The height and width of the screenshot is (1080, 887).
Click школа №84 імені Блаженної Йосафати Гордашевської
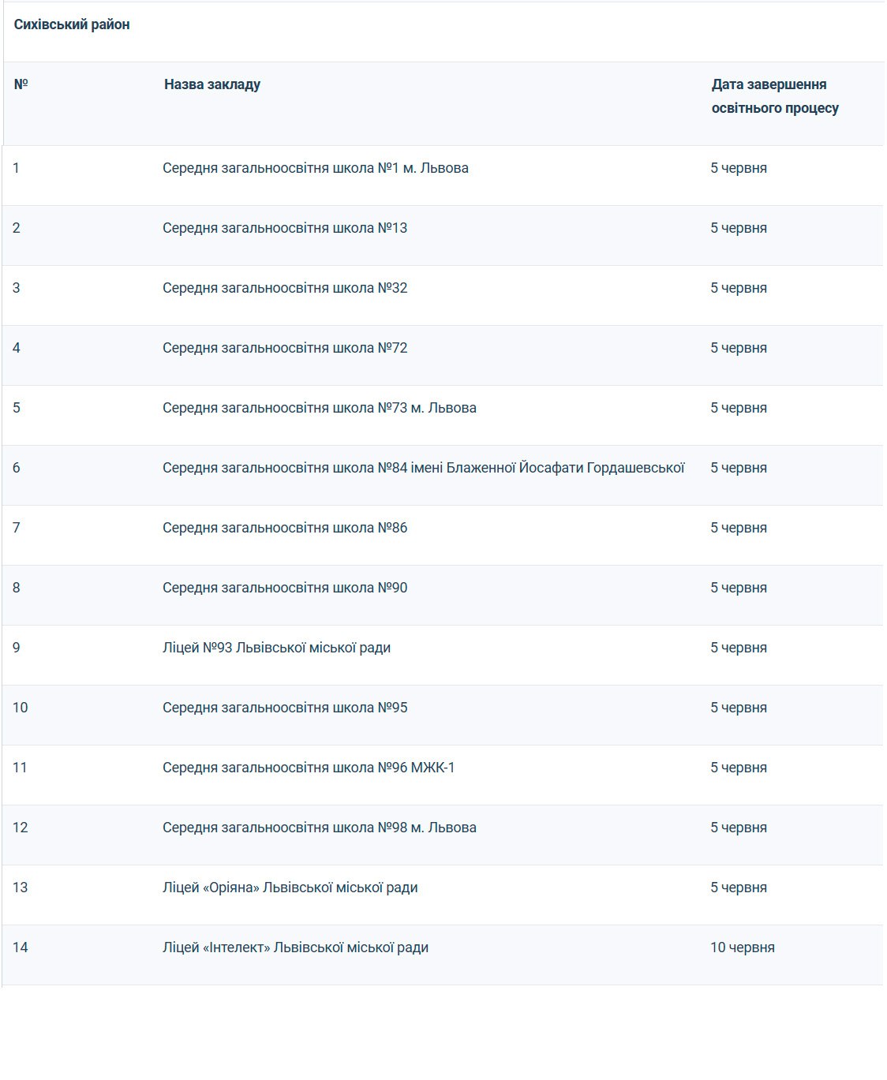424,468
